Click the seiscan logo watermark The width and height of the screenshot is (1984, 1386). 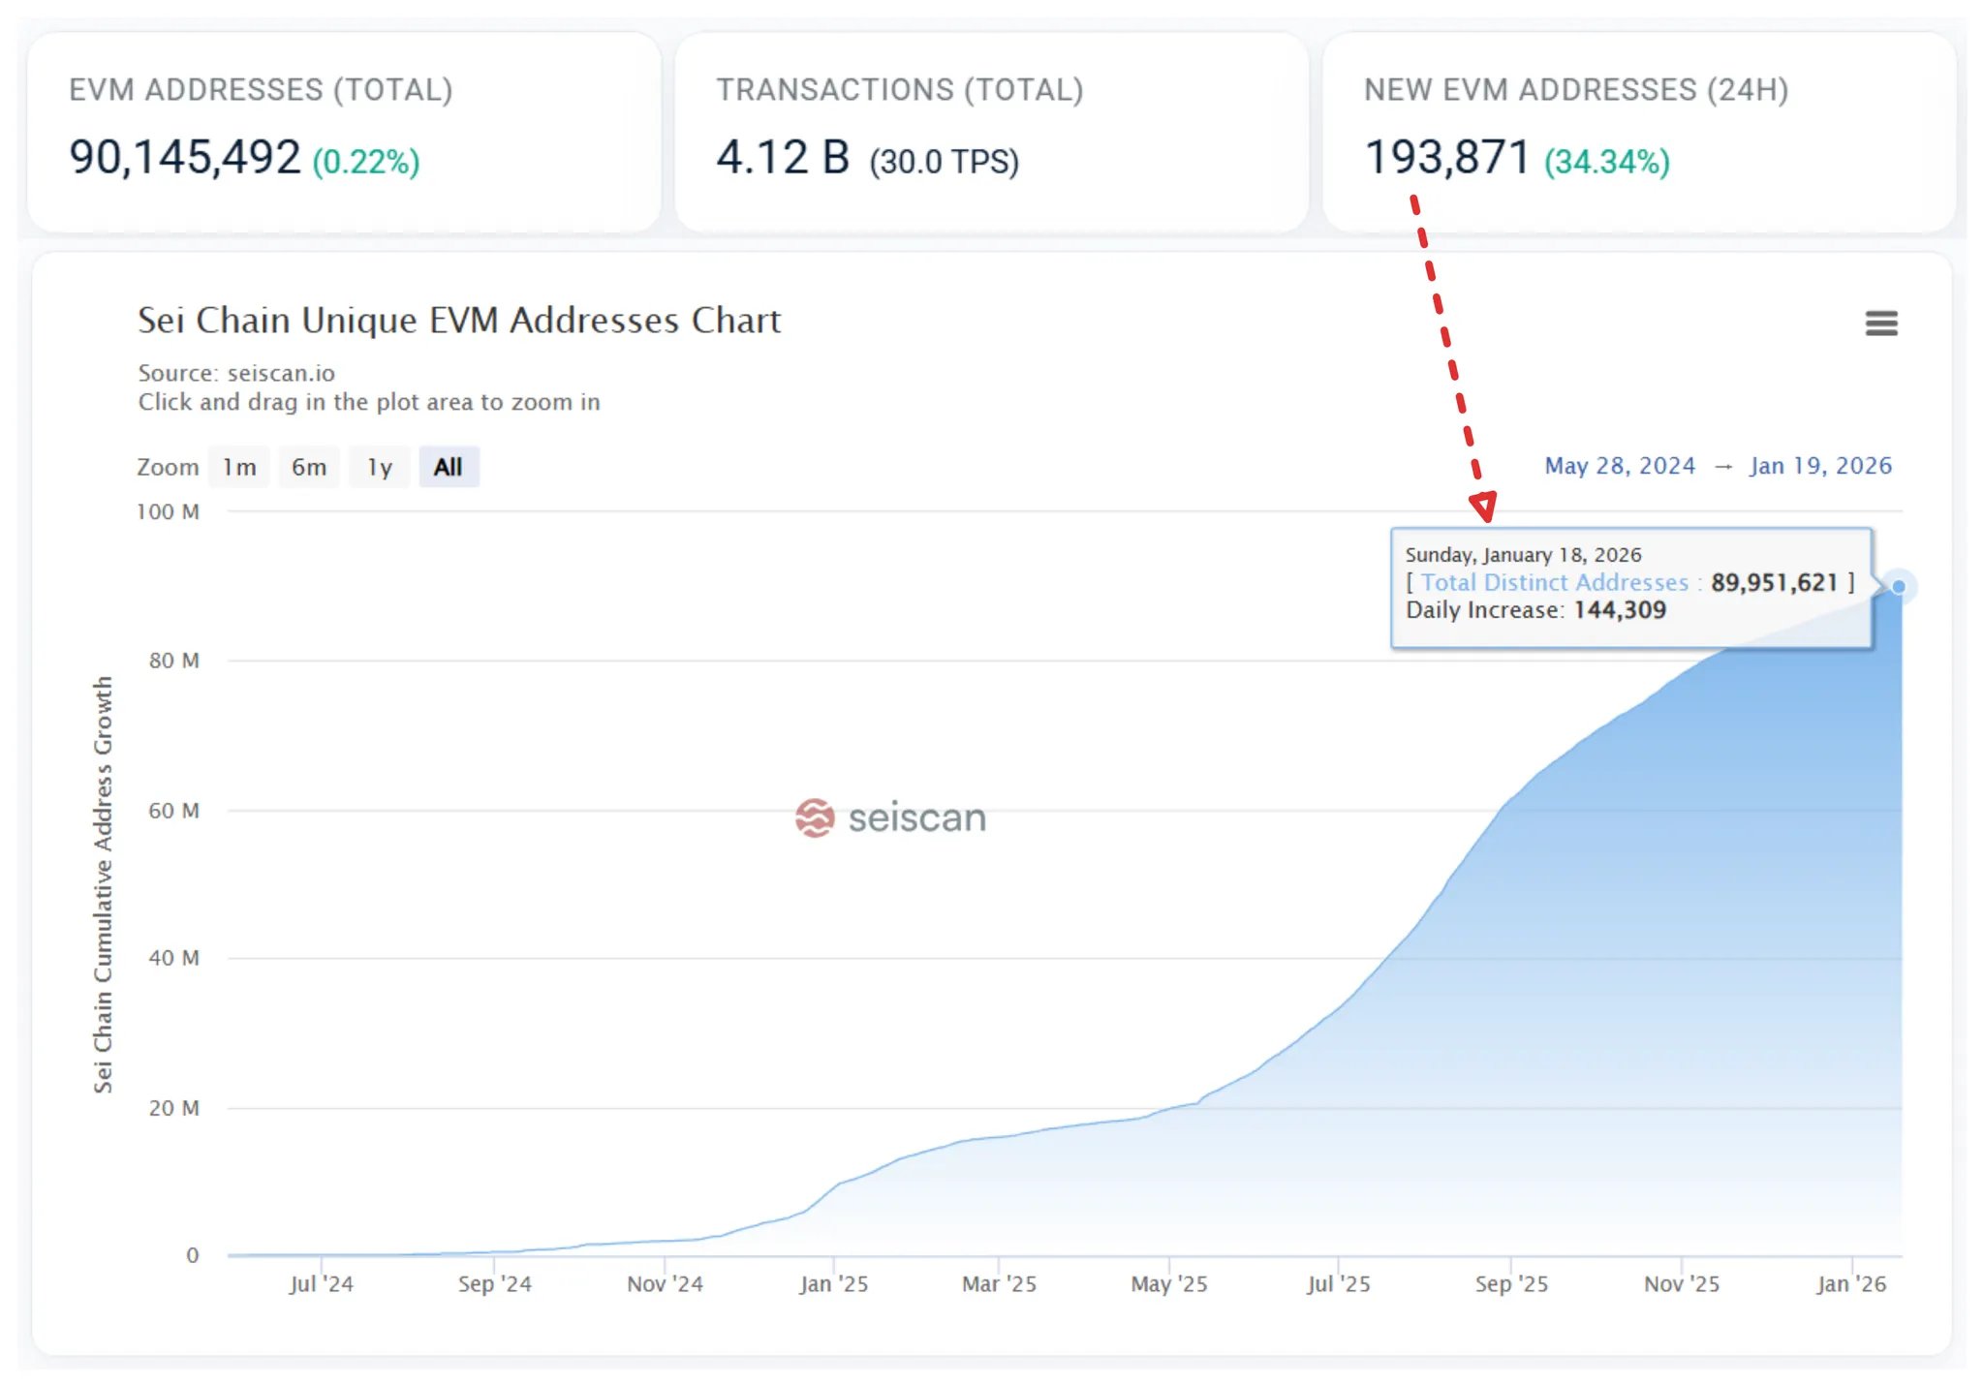(x=815, y=817)
